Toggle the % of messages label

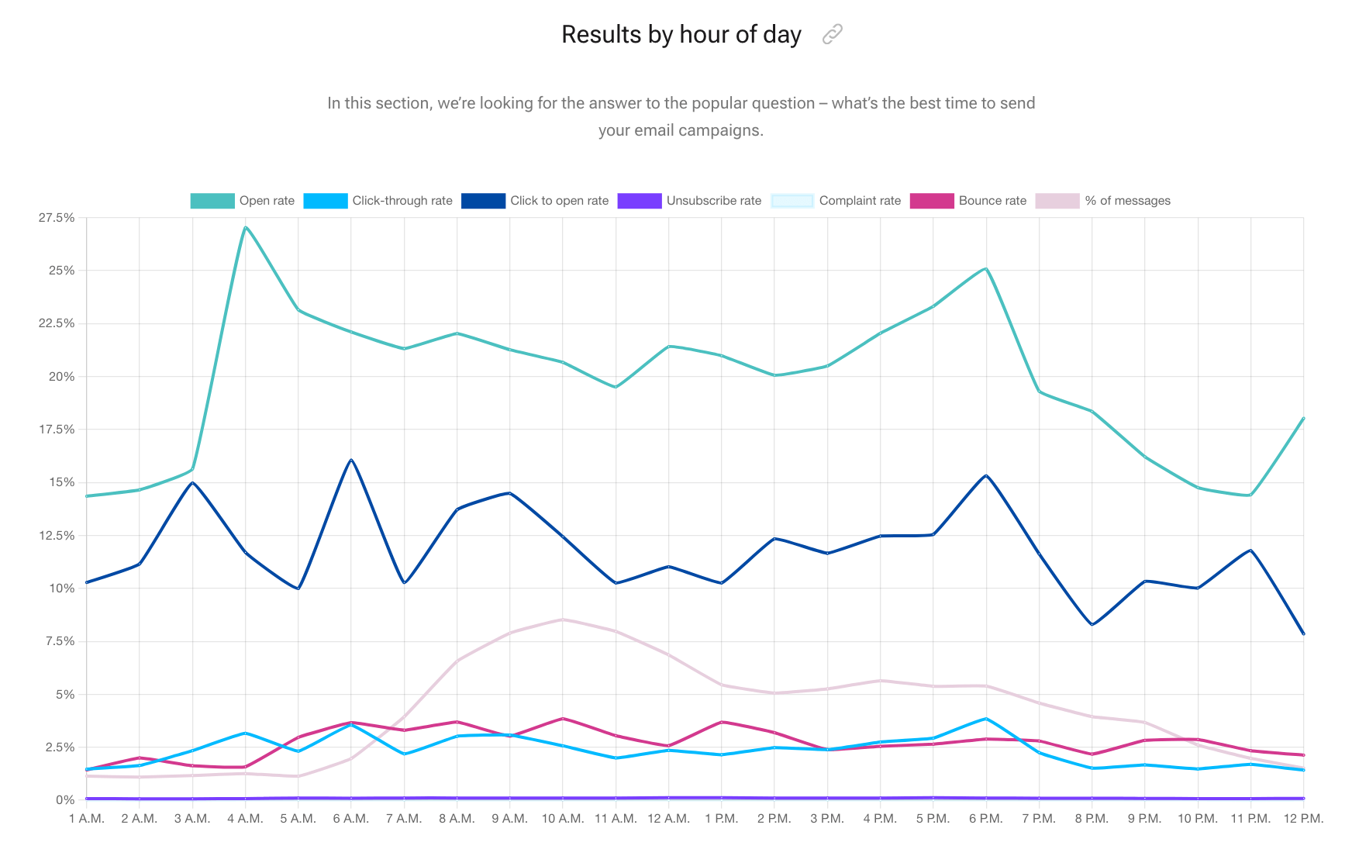coord(1127,201)
